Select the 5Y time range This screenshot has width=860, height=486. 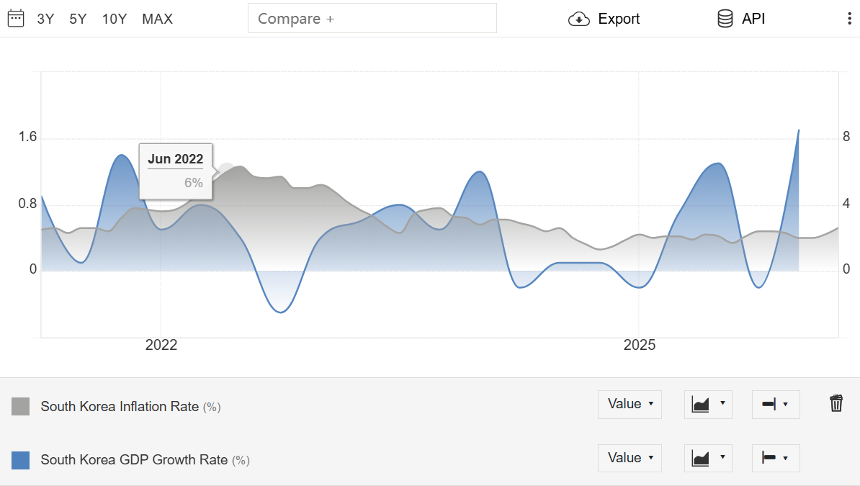(x=78, y=19)
